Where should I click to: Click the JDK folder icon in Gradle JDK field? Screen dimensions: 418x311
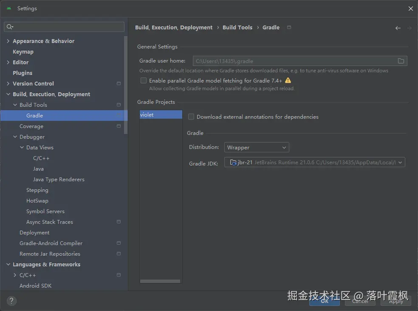233,163
